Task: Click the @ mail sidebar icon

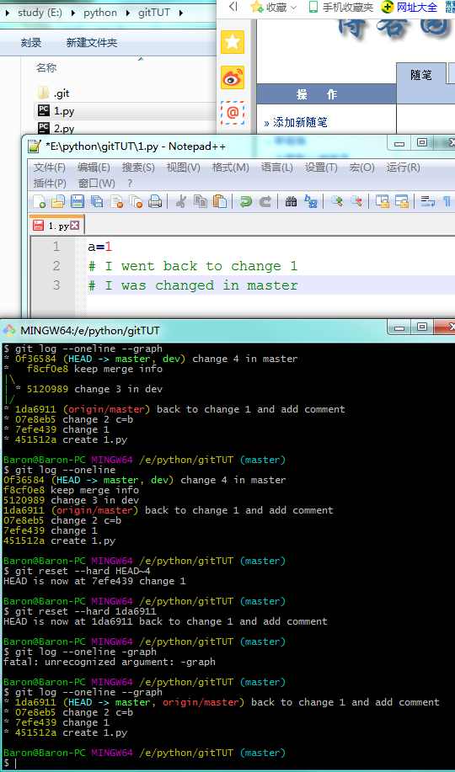Action: (233, 113)
